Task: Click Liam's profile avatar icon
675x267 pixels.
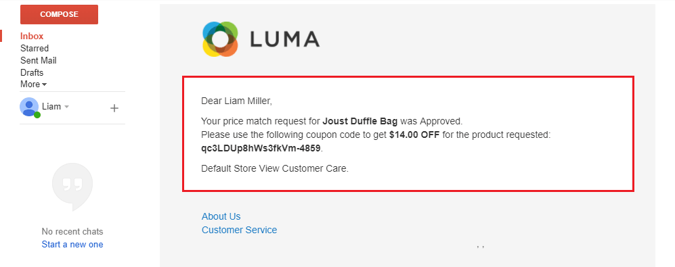Action: (29, 107)
